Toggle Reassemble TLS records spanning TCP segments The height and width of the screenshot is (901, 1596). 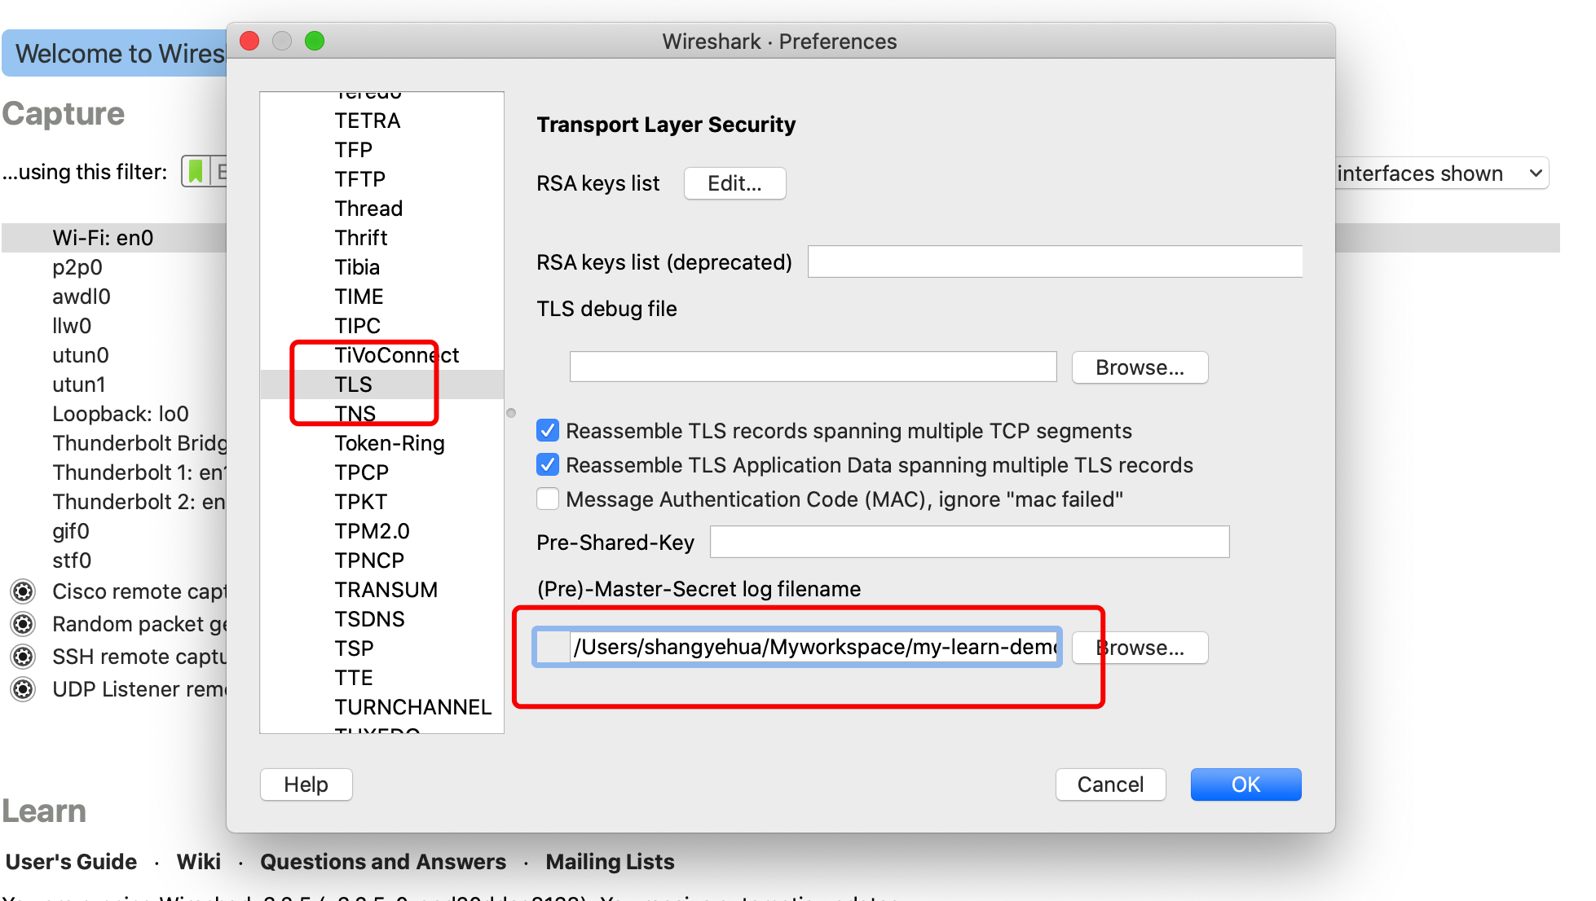pos(544,431)
